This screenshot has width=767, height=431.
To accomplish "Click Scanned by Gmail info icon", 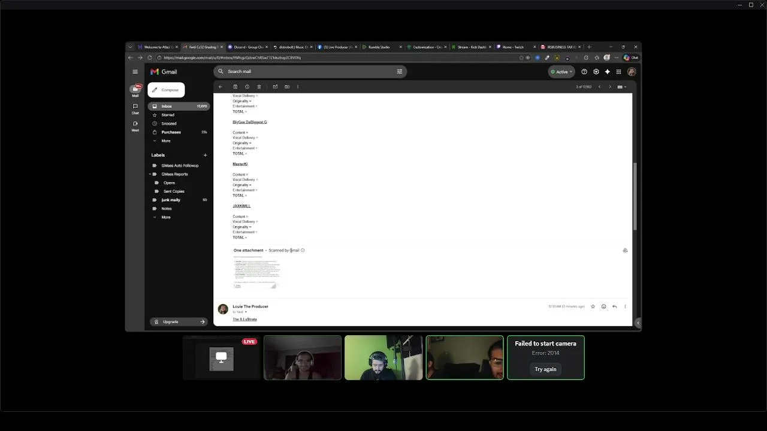I will click(303, 250).
